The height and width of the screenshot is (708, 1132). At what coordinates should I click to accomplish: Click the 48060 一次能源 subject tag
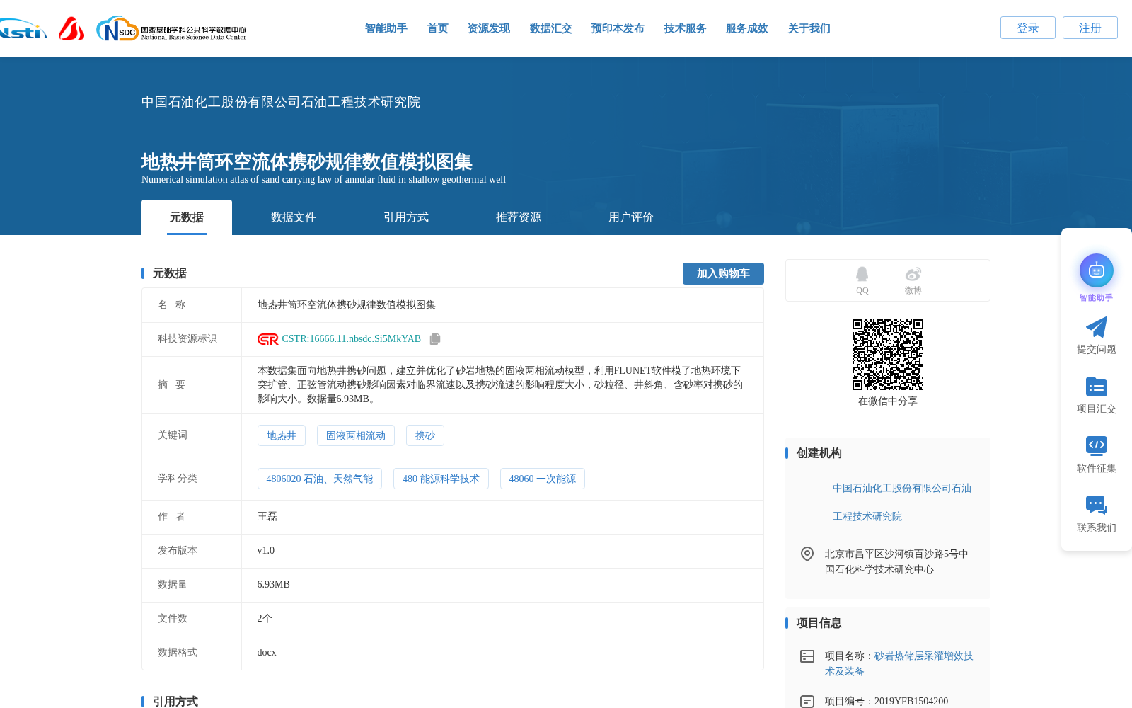(542, 479)
